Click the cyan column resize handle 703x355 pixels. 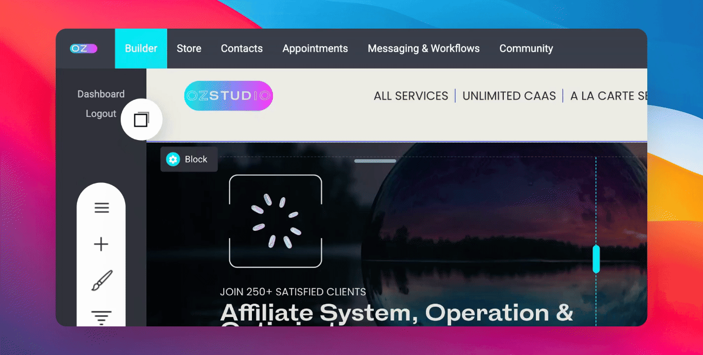coord(596,259)
